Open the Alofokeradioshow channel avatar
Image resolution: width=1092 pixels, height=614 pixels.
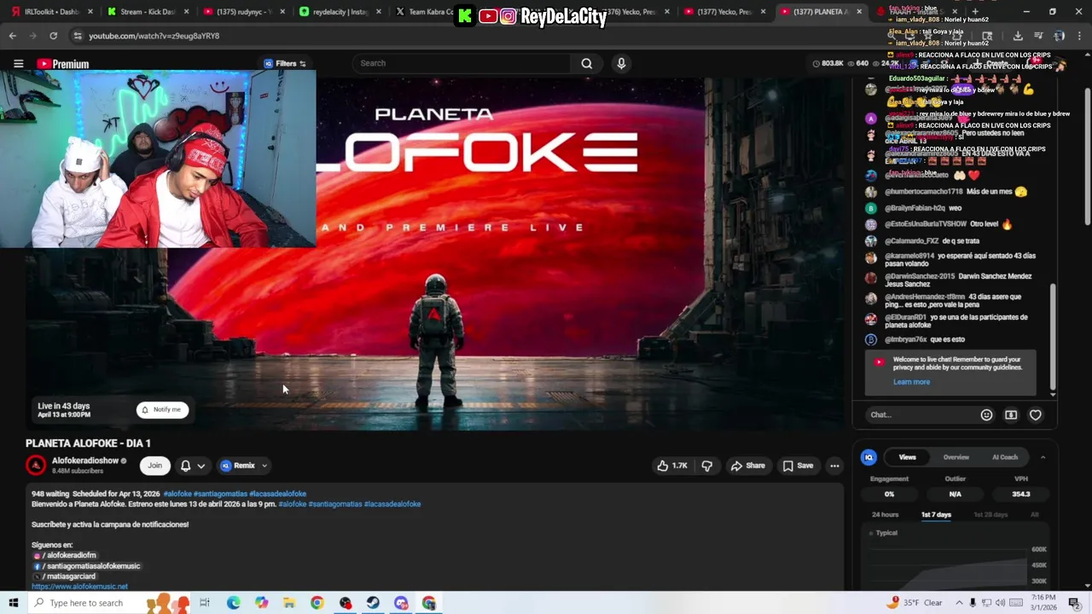tap(36, 465)
